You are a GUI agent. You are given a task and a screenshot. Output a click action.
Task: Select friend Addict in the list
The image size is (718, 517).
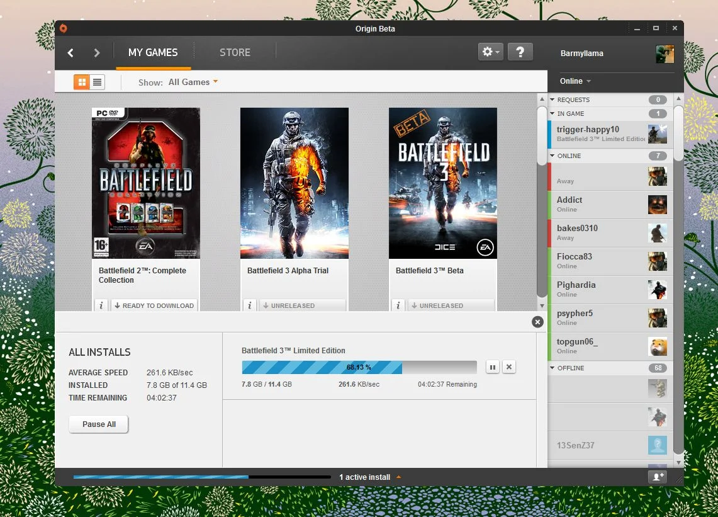610,205
